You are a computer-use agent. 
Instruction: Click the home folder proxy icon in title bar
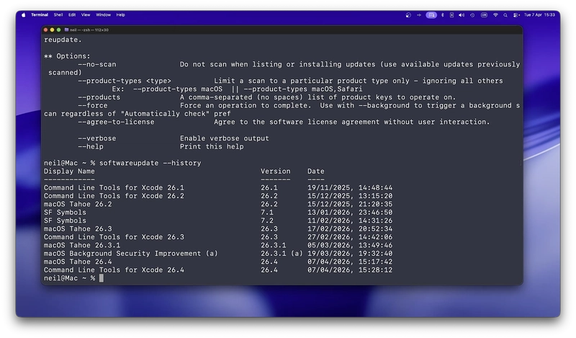pyautogui.click(x=66, y=30)
